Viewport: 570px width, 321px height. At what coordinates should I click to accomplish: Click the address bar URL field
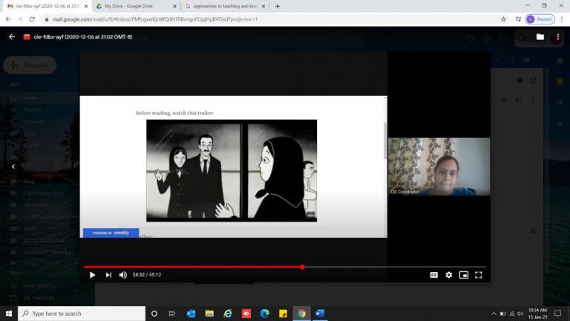tap(269, 19)
